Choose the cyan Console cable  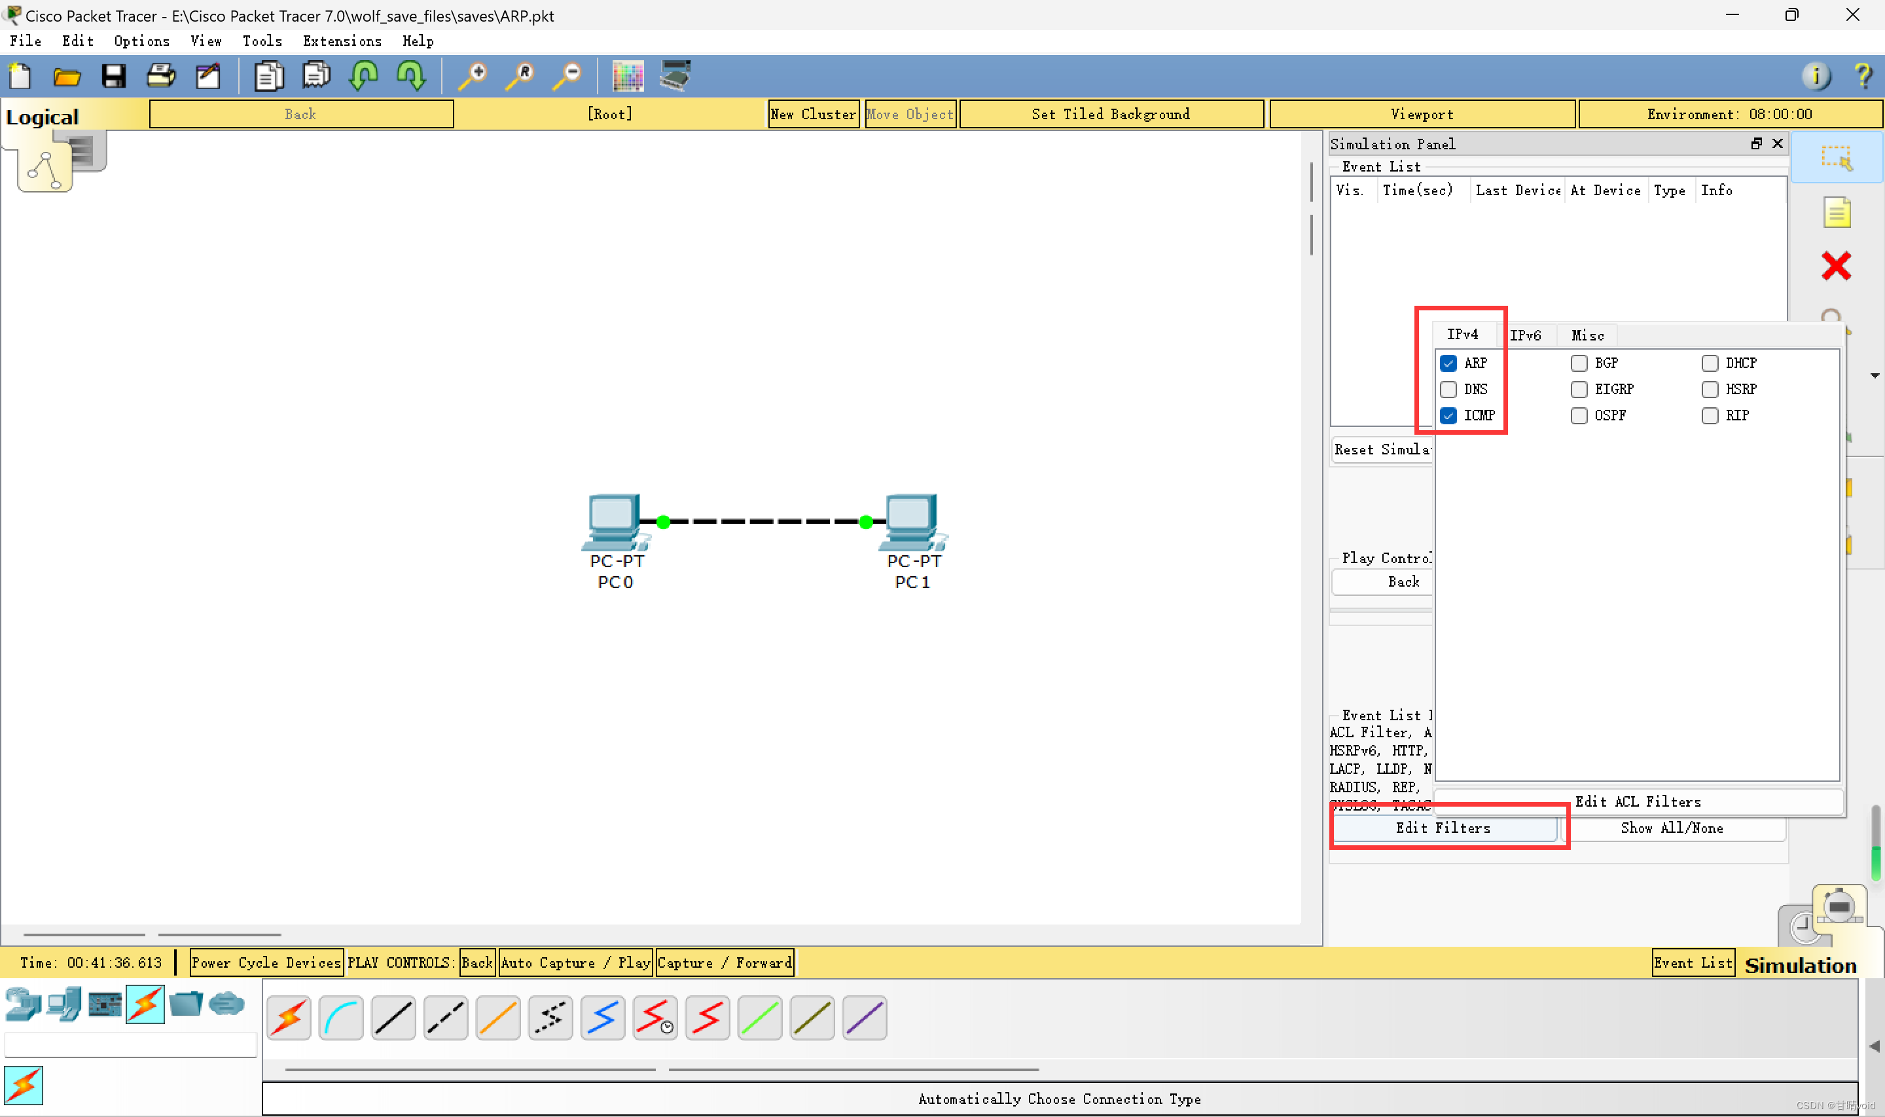(341, 1017)
